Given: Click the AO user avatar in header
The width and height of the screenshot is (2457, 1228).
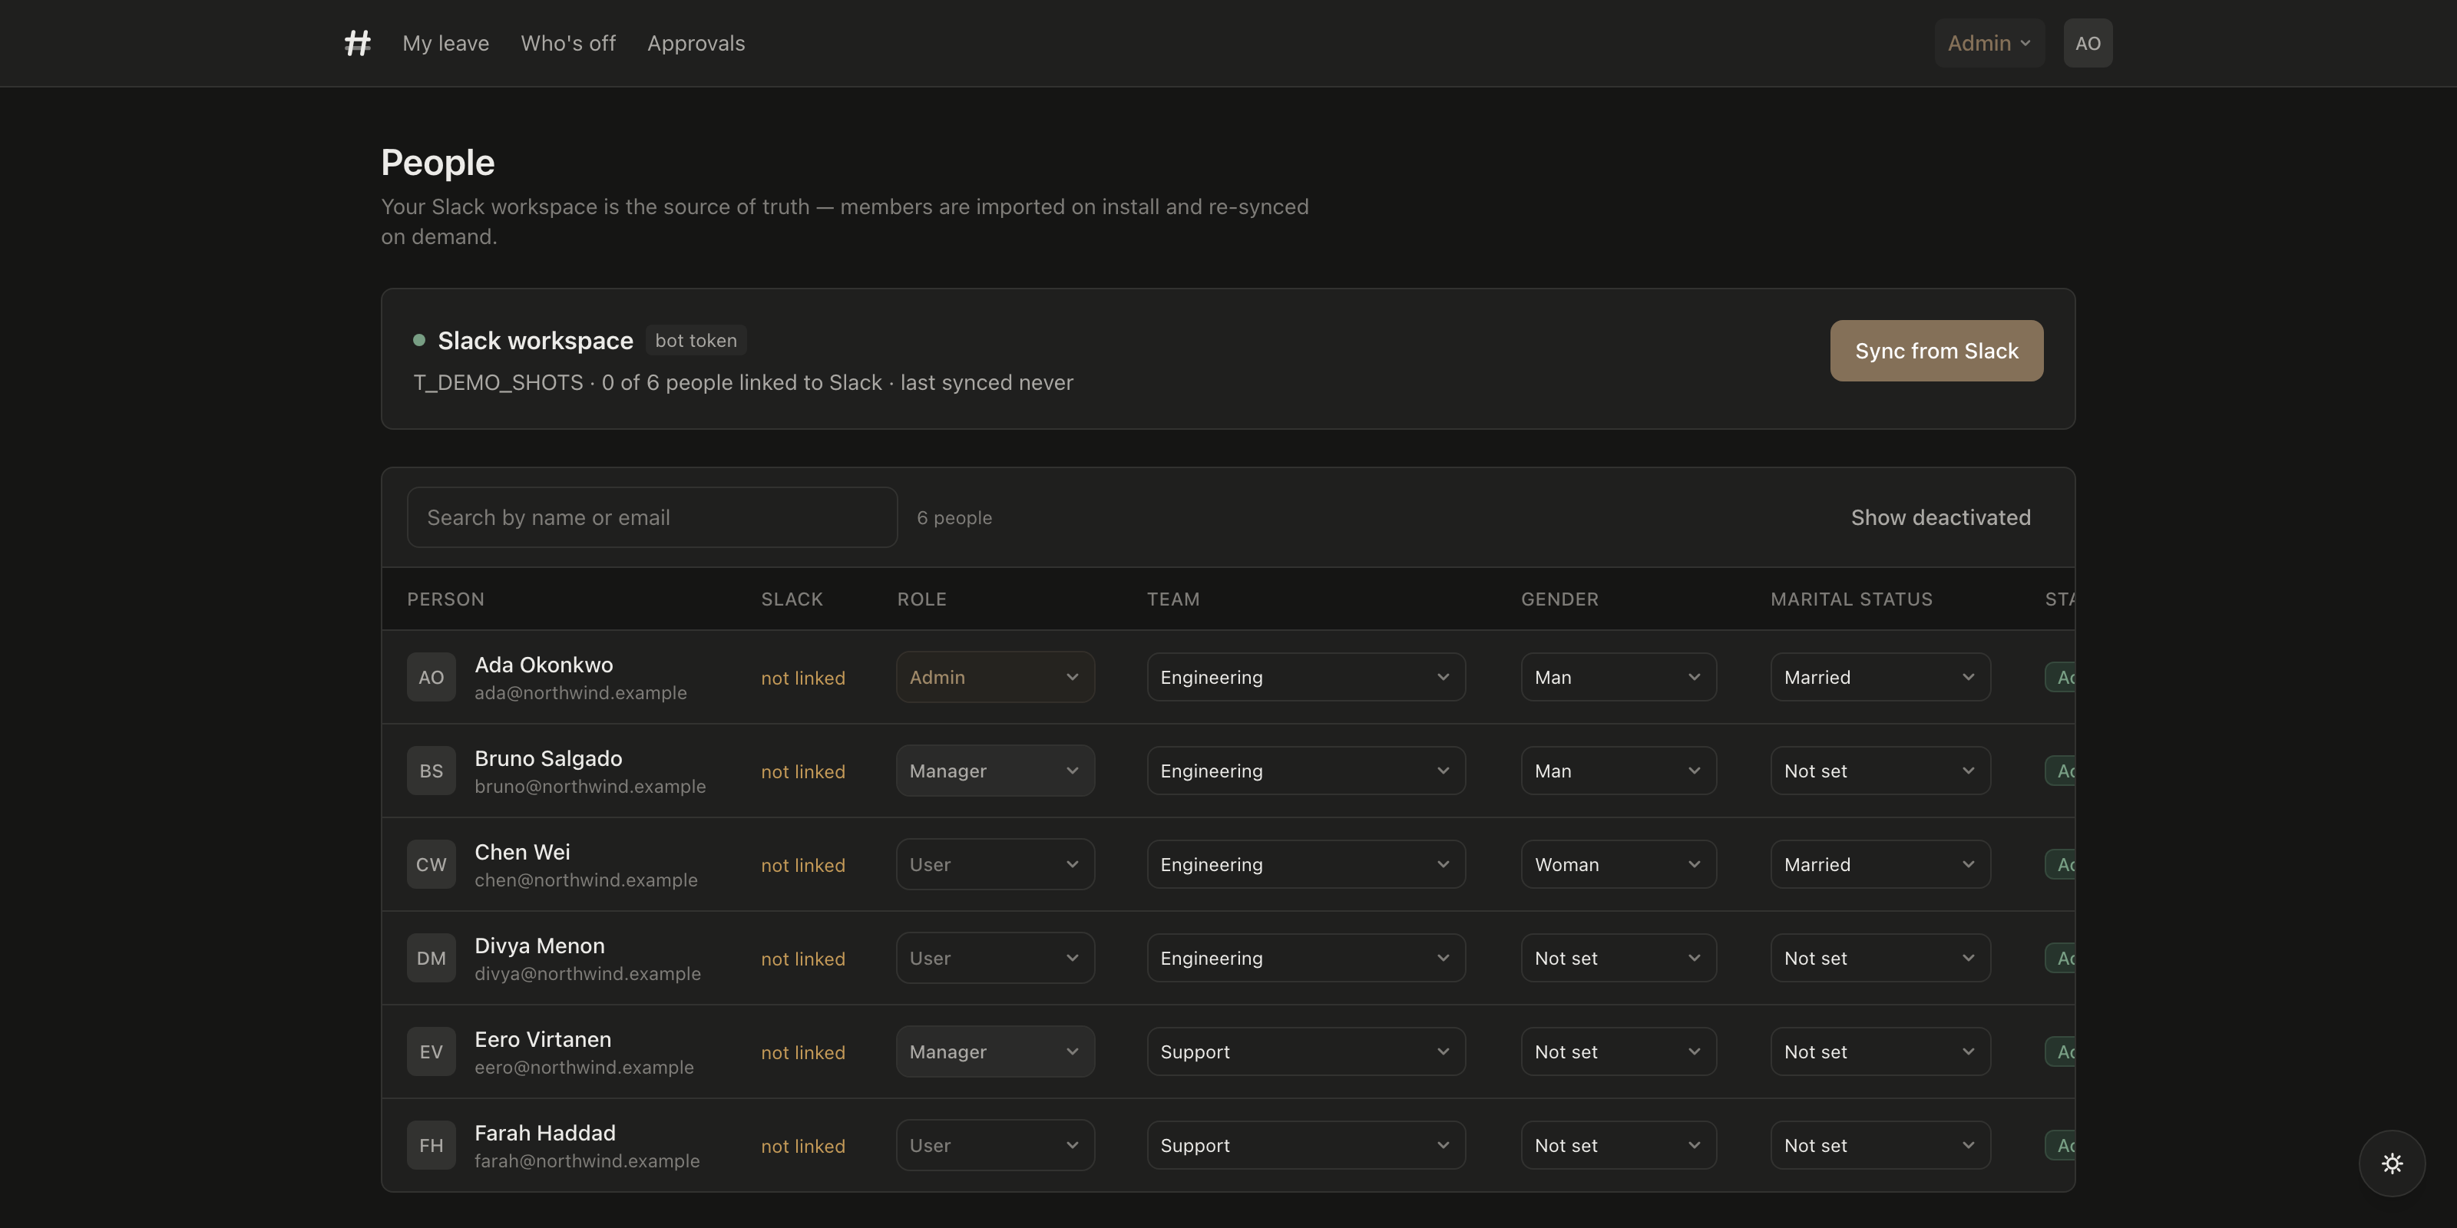Looking at the screenshot, I should tap(2088, 43).
